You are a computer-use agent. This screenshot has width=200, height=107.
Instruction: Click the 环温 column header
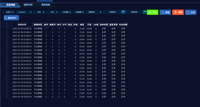(89, 25)
